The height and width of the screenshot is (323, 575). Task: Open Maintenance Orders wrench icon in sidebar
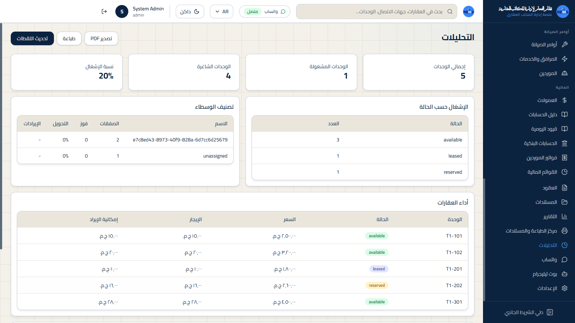(x=565, y=45)
